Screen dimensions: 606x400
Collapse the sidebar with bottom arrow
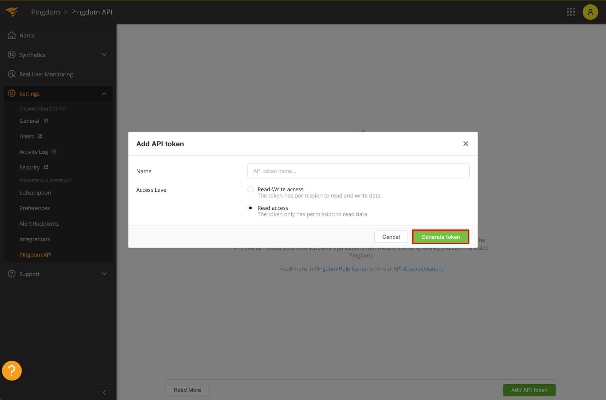pyautogui.click(x=104, y=392)
